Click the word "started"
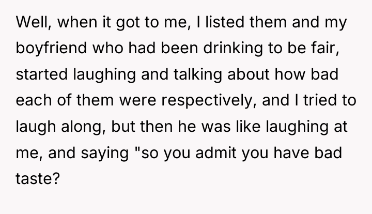 coord(42,74)
